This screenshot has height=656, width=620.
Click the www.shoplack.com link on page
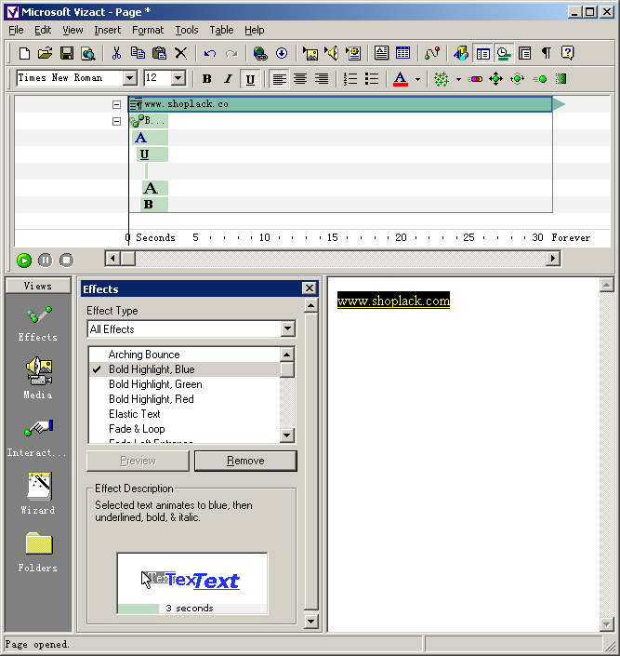pos(393,301)
